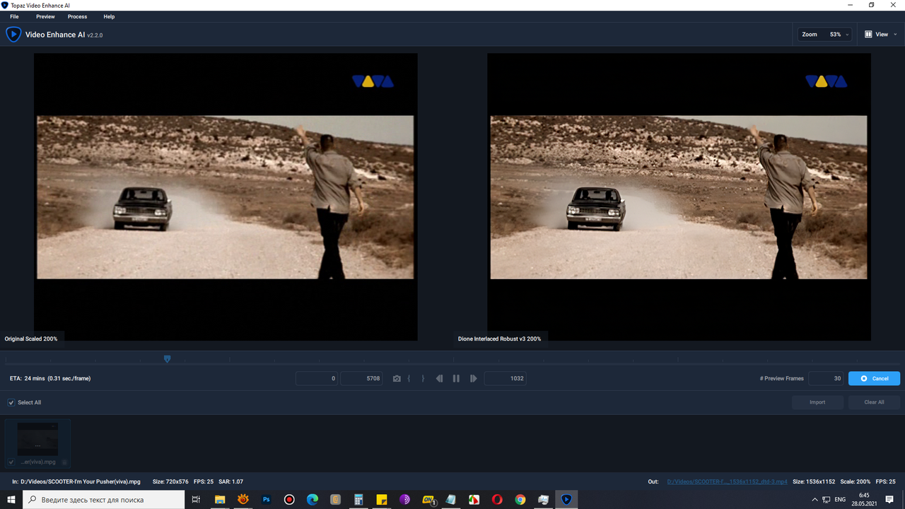
Task: Click the Import button
Action: (817, 402)
